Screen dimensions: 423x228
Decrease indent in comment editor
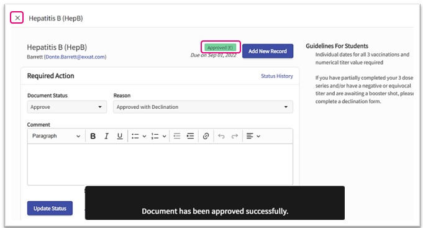[177, 136]
